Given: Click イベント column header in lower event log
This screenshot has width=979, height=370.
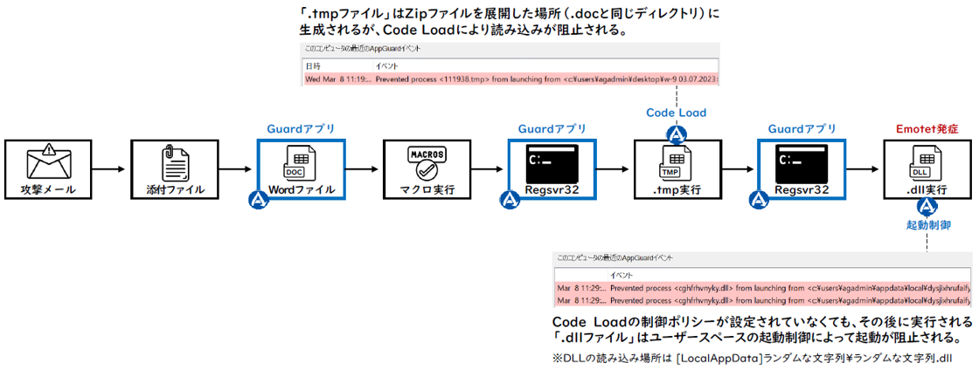Looking at the screenshot, I should [621, 273].
